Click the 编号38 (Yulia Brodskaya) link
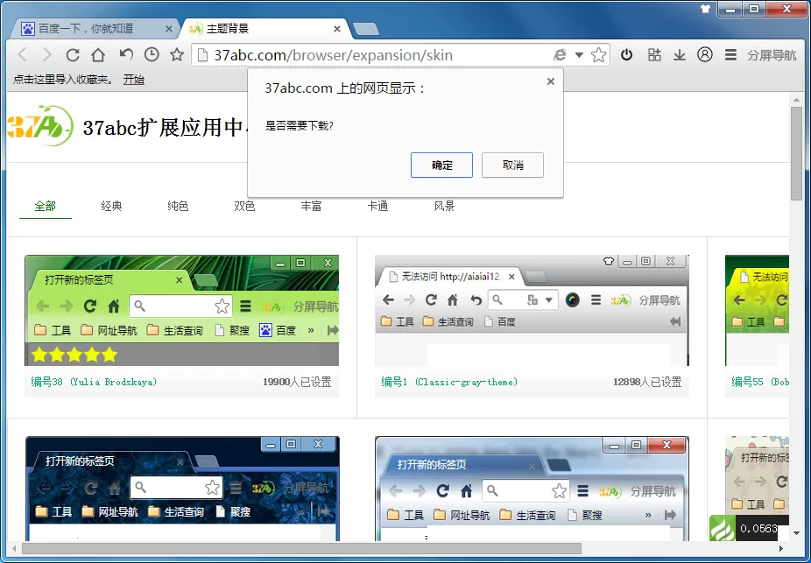This screenshot has width=811, height=563. point(94,382)
